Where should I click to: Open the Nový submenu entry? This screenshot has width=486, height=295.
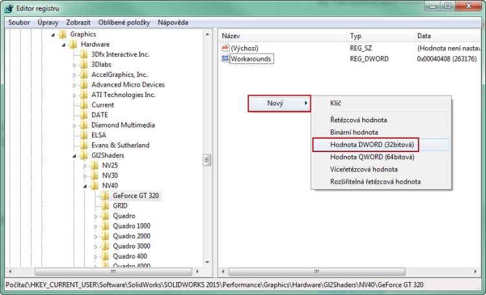279,104
